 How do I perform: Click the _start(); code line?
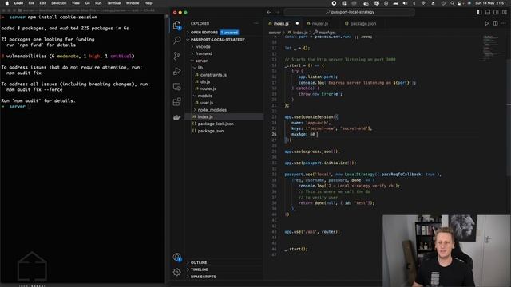[296, 250]
